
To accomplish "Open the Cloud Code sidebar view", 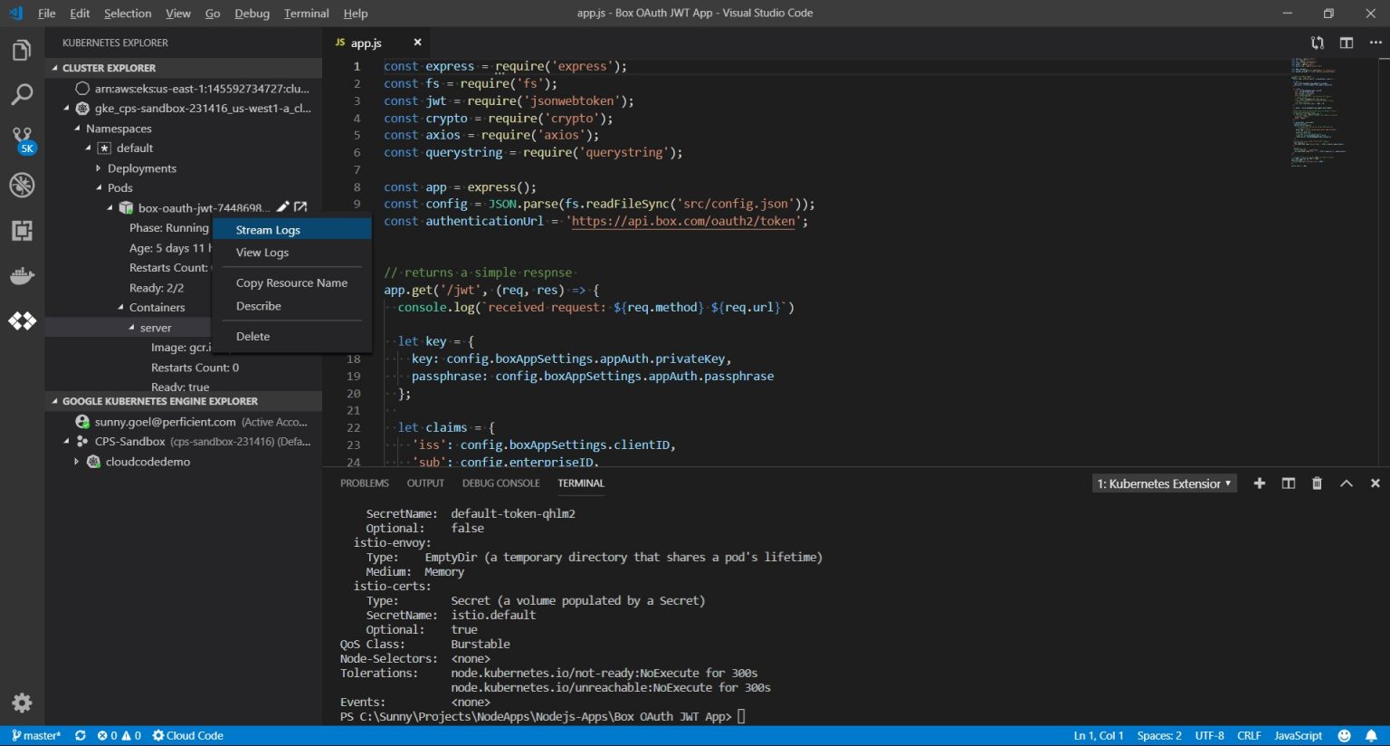I will point(22,321).
